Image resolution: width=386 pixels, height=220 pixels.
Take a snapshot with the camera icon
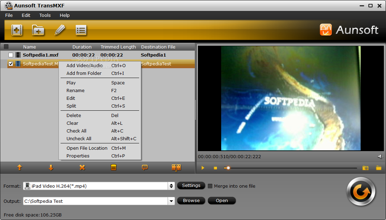(x=365, y=168)
